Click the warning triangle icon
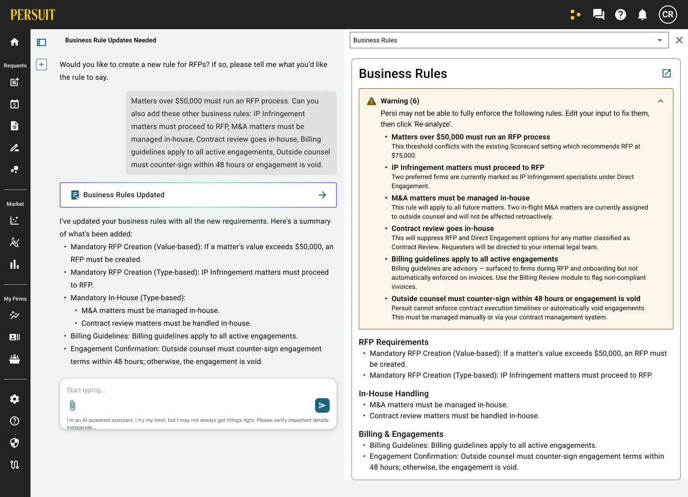The image size is (688, 497). pyautogui.click(x=372, y=101)
